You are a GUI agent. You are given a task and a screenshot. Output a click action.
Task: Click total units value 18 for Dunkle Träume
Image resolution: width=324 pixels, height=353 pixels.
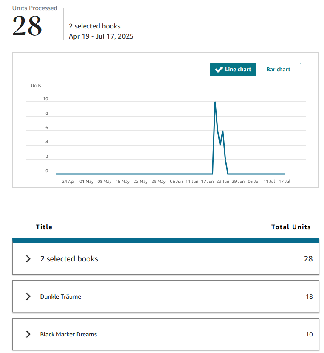309,297
